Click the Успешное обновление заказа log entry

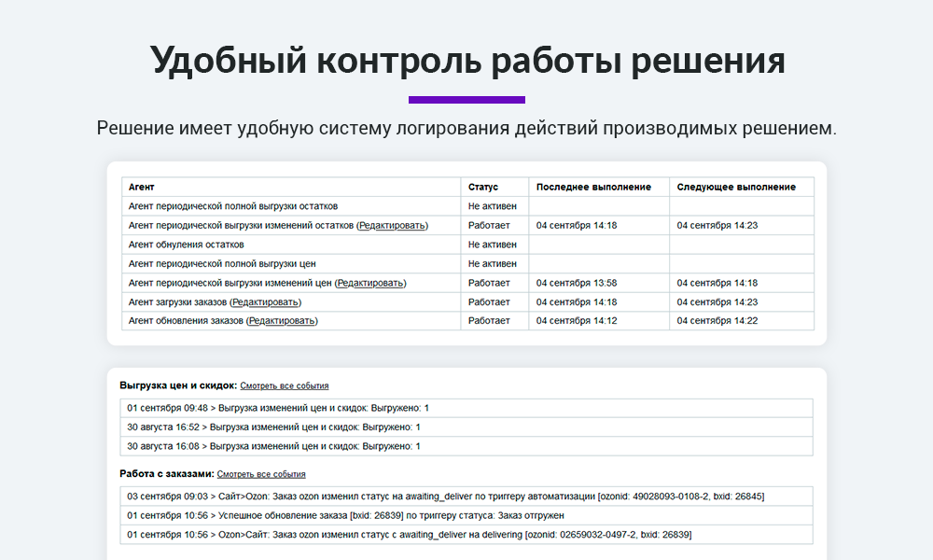345,515
